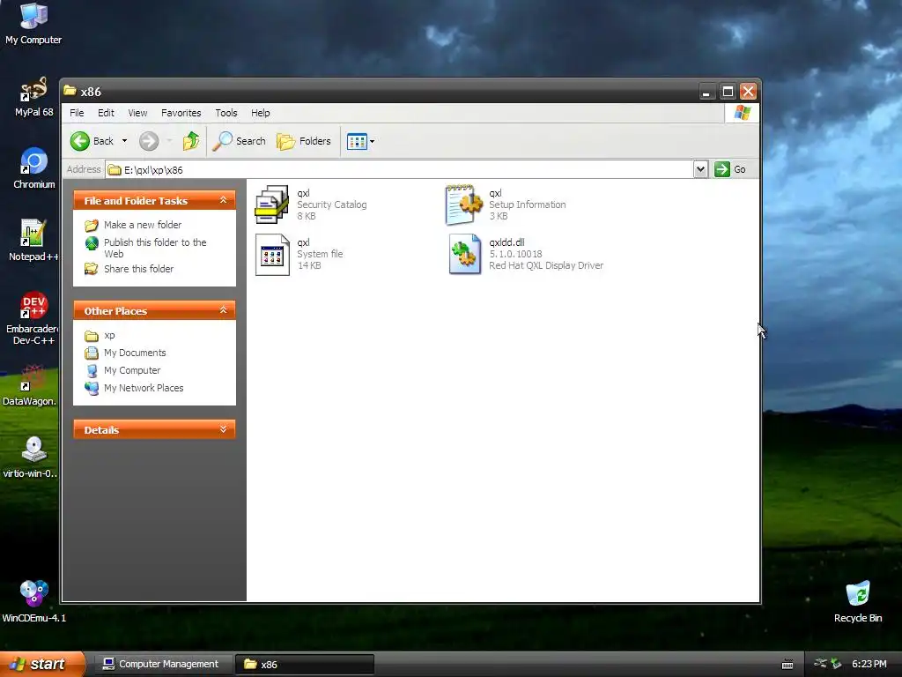Open the Tools menu

(x=226, y=113)
